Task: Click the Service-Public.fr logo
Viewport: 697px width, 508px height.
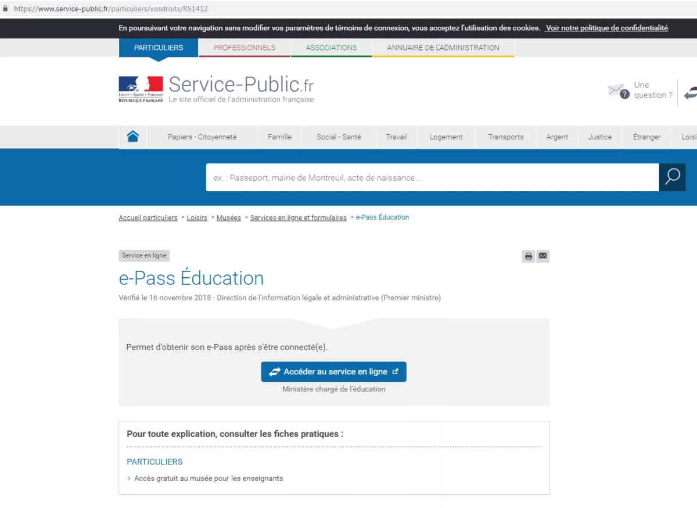Action: pyautogui.click(x=216, y=88)
